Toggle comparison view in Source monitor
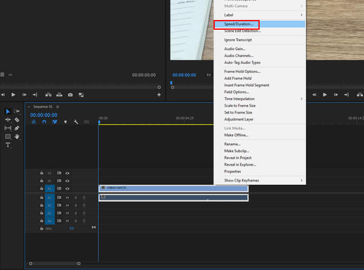 click(x=81, y=95)
